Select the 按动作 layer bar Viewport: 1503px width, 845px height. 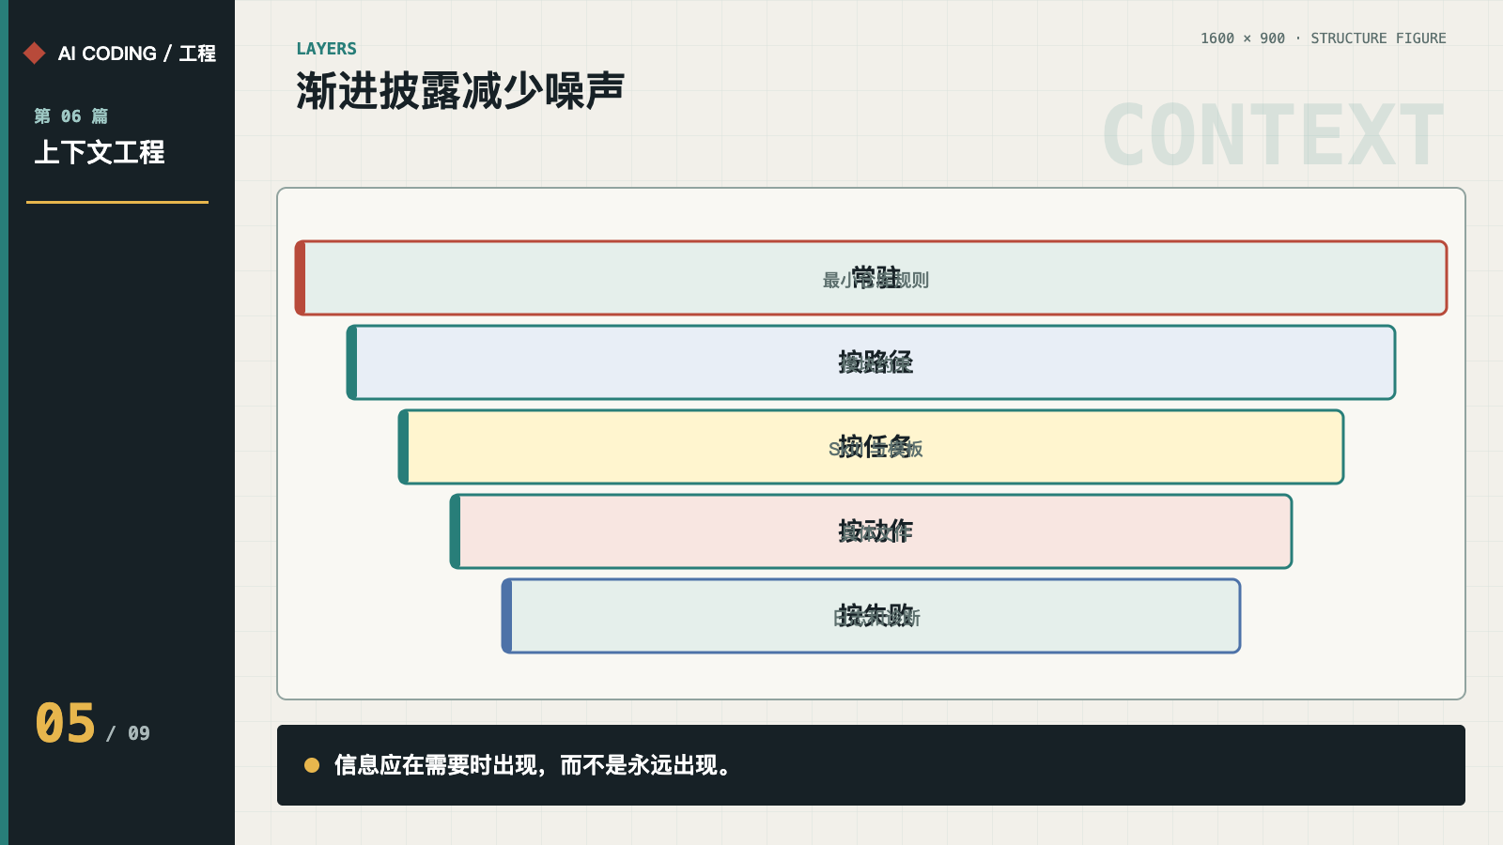871,531
